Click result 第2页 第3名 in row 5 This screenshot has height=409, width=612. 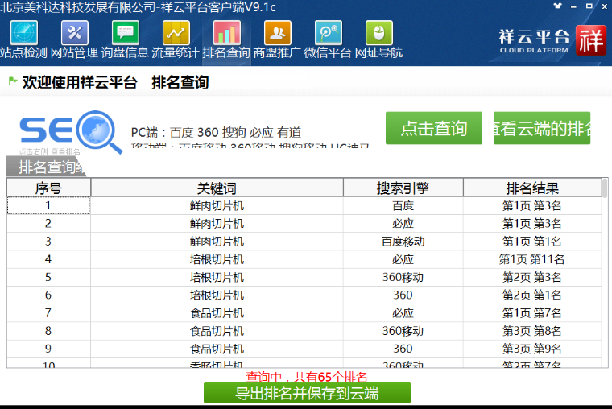(532, 278)
